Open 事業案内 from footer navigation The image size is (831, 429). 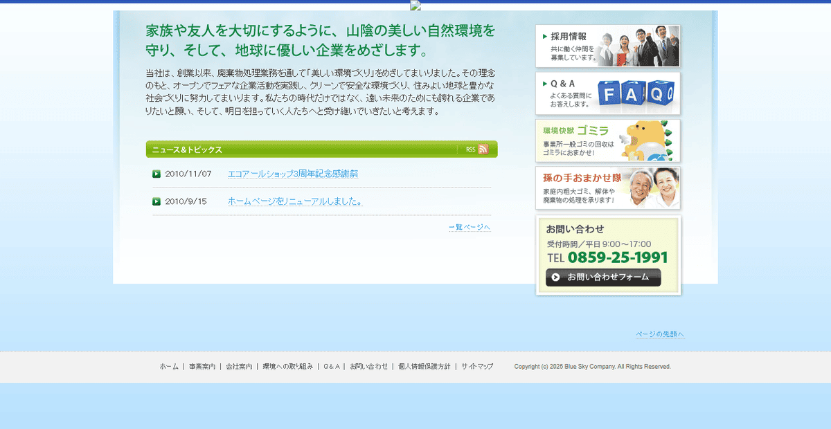click(x=202, y=366)
